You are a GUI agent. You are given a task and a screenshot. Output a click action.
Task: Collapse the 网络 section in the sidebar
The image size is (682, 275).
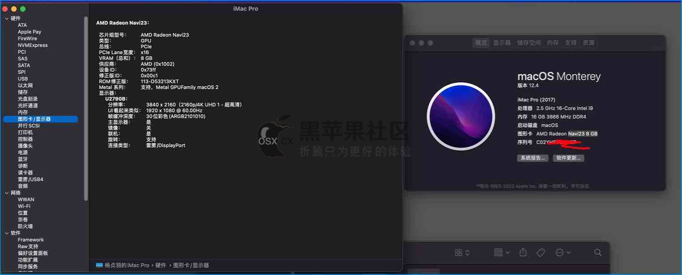7,193
